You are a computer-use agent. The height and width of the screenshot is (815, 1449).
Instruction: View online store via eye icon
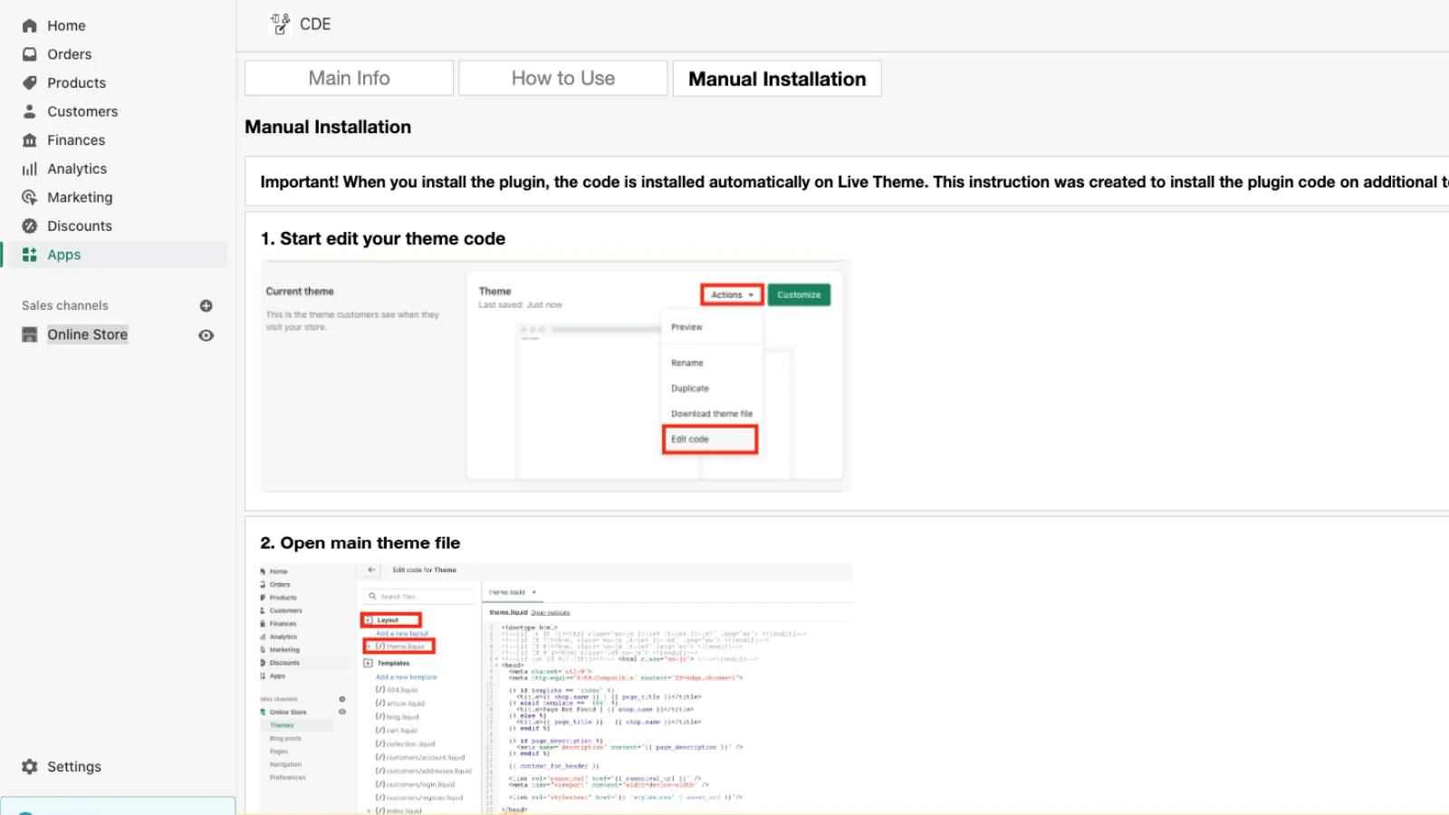pyautogui.click(x=206, y=335)
